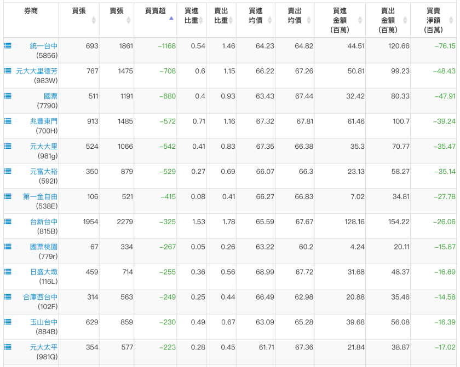This screenshot has width=460, height=367.
Task: Open the detail icon beside 合庫西台中
Action: pyautogui.click(x=7, y=296)
